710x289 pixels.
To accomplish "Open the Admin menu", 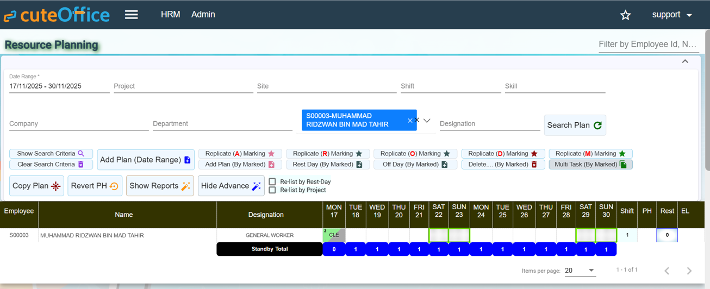I will click(x=203, y=15).
